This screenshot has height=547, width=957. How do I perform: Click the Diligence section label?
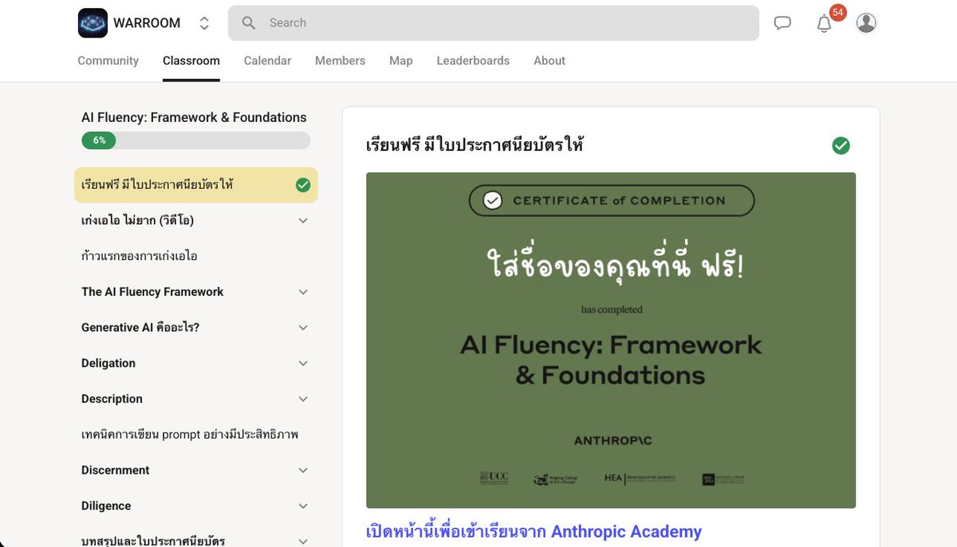(106, 506)
